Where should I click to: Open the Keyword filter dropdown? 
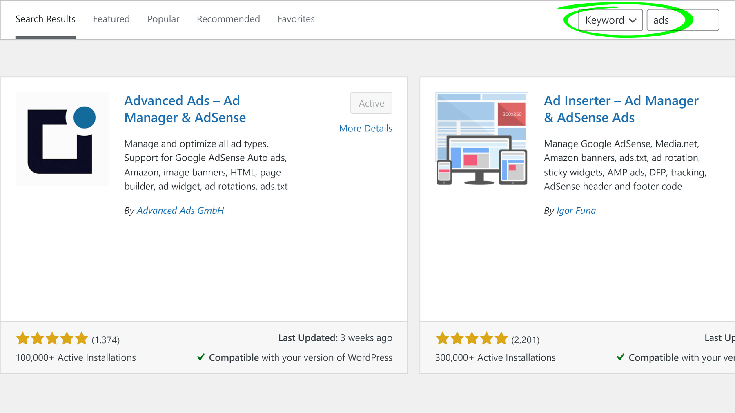[609, 19]
